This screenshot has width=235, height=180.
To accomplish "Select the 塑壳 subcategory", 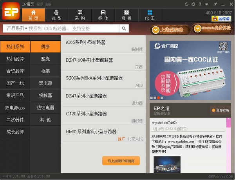I will 45,59.
